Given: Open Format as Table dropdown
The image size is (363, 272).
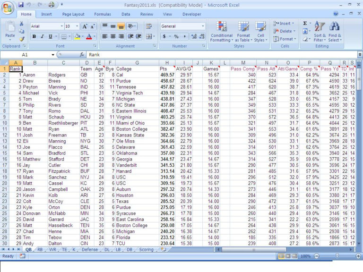Looking at the screenshot, I should click(x=243, y=32).
